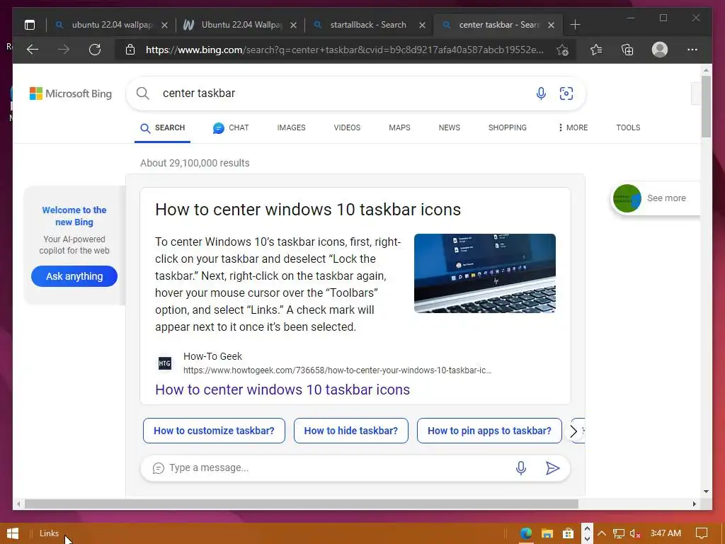Image resolution: width=725 pixels, height=544 pixels.
Task: Click the Microsoft Bing logo
Action: pyautogui.click(x=71, y=93)
